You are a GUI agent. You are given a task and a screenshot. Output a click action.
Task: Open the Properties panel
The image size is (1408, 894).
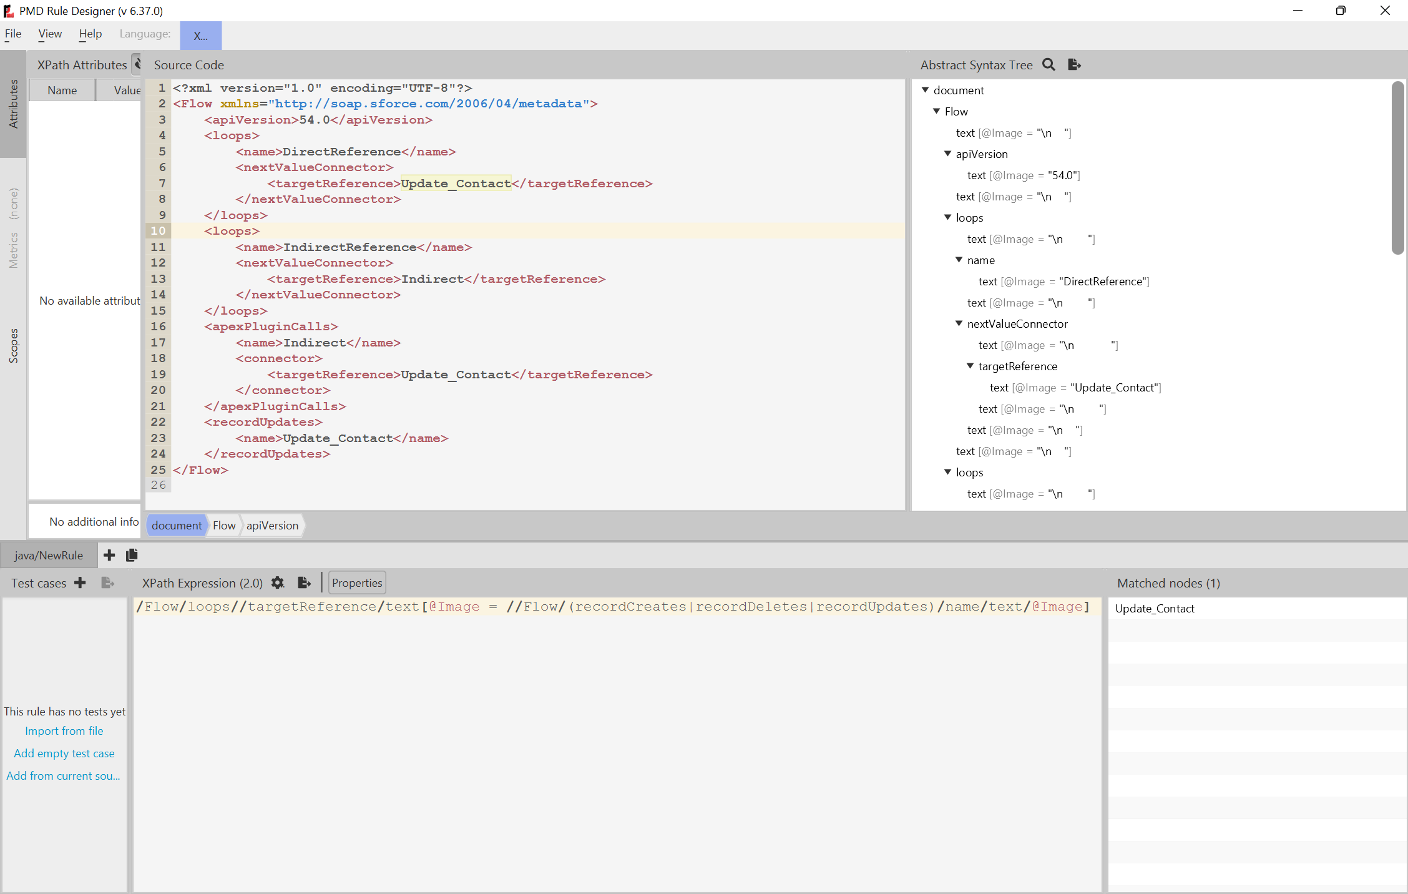pos(356,582)
